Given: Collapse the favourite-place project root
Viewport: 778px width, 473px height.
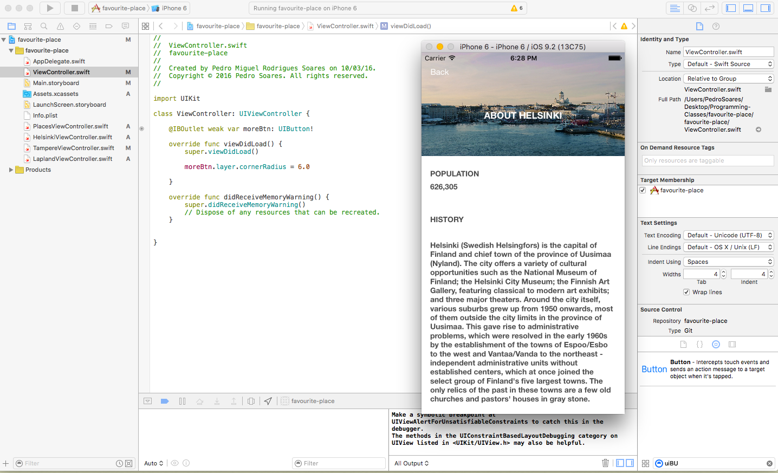Looking at the screenshot, I should click(x=4, y=40).
